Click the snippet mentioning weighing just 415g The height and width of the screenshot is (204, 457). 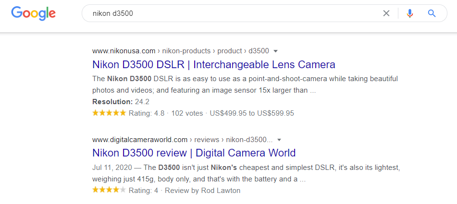click(x=246, y=173)
